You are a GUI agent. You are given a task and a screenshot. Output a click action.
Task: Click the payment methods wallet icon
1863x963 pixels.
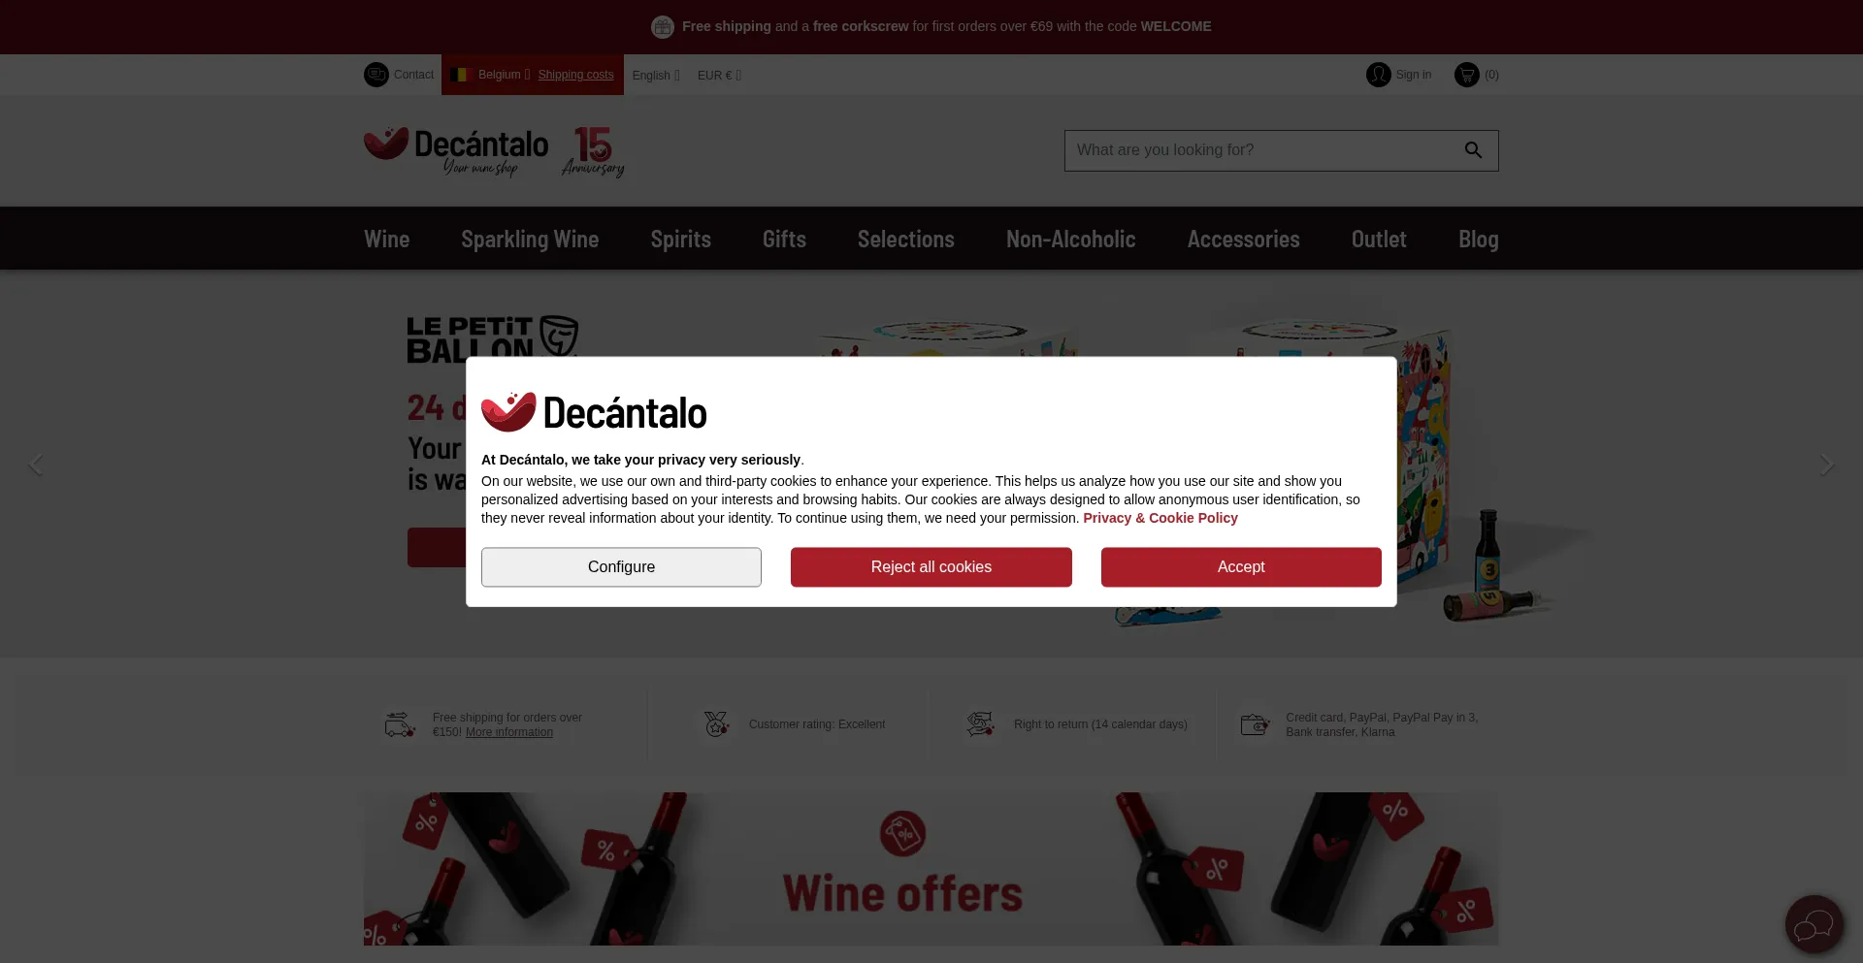point(1255,724)
